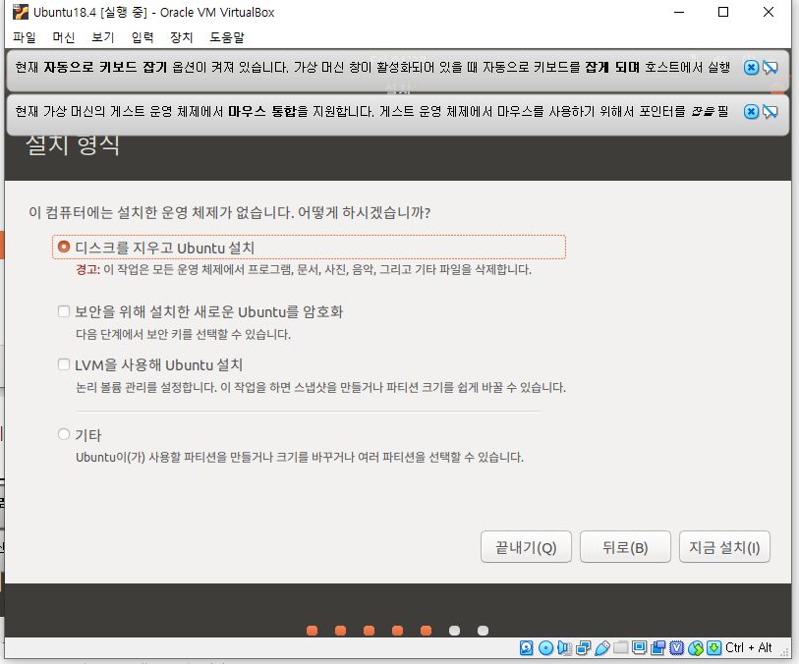Viewport: 799px width, 664px height.
Task: Open the 입력 menu
Action: [143, 37]
